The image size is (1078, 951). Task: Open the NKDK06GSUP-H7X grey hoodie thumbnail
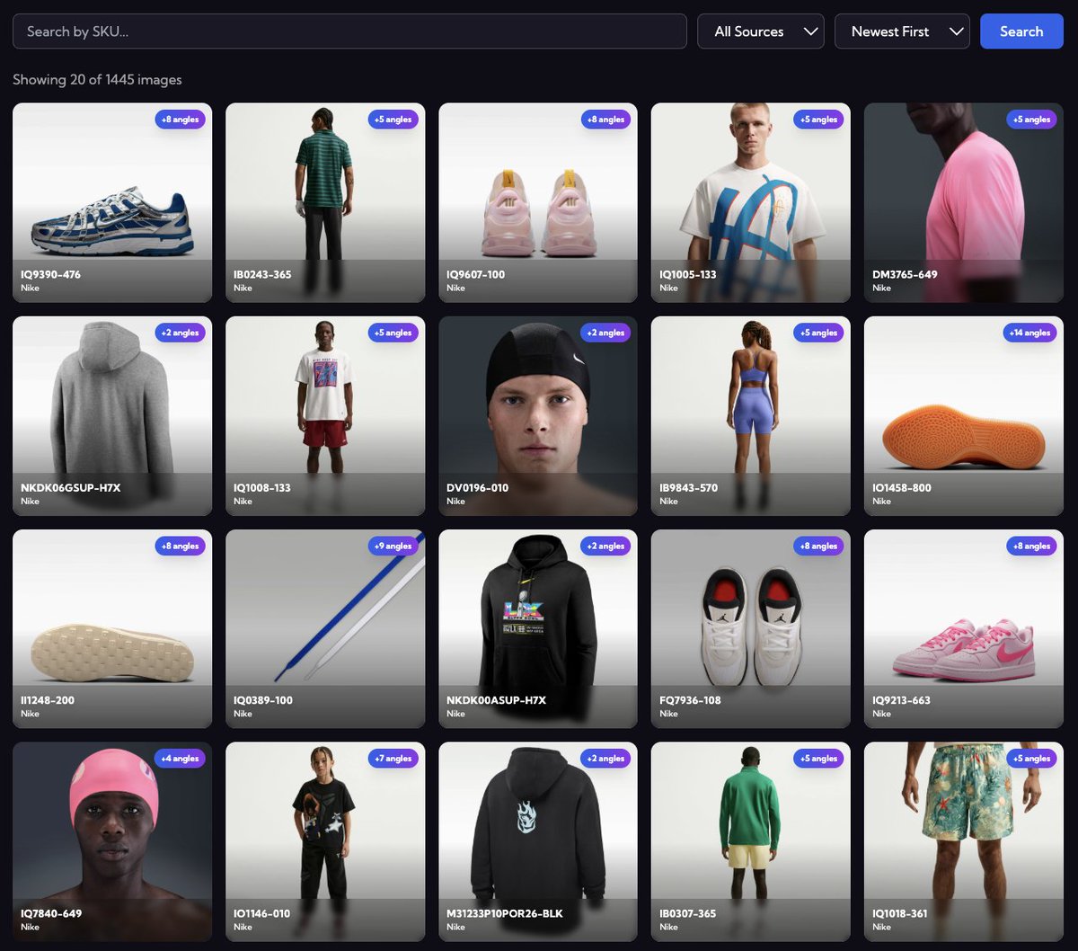(x=112, y=415)
